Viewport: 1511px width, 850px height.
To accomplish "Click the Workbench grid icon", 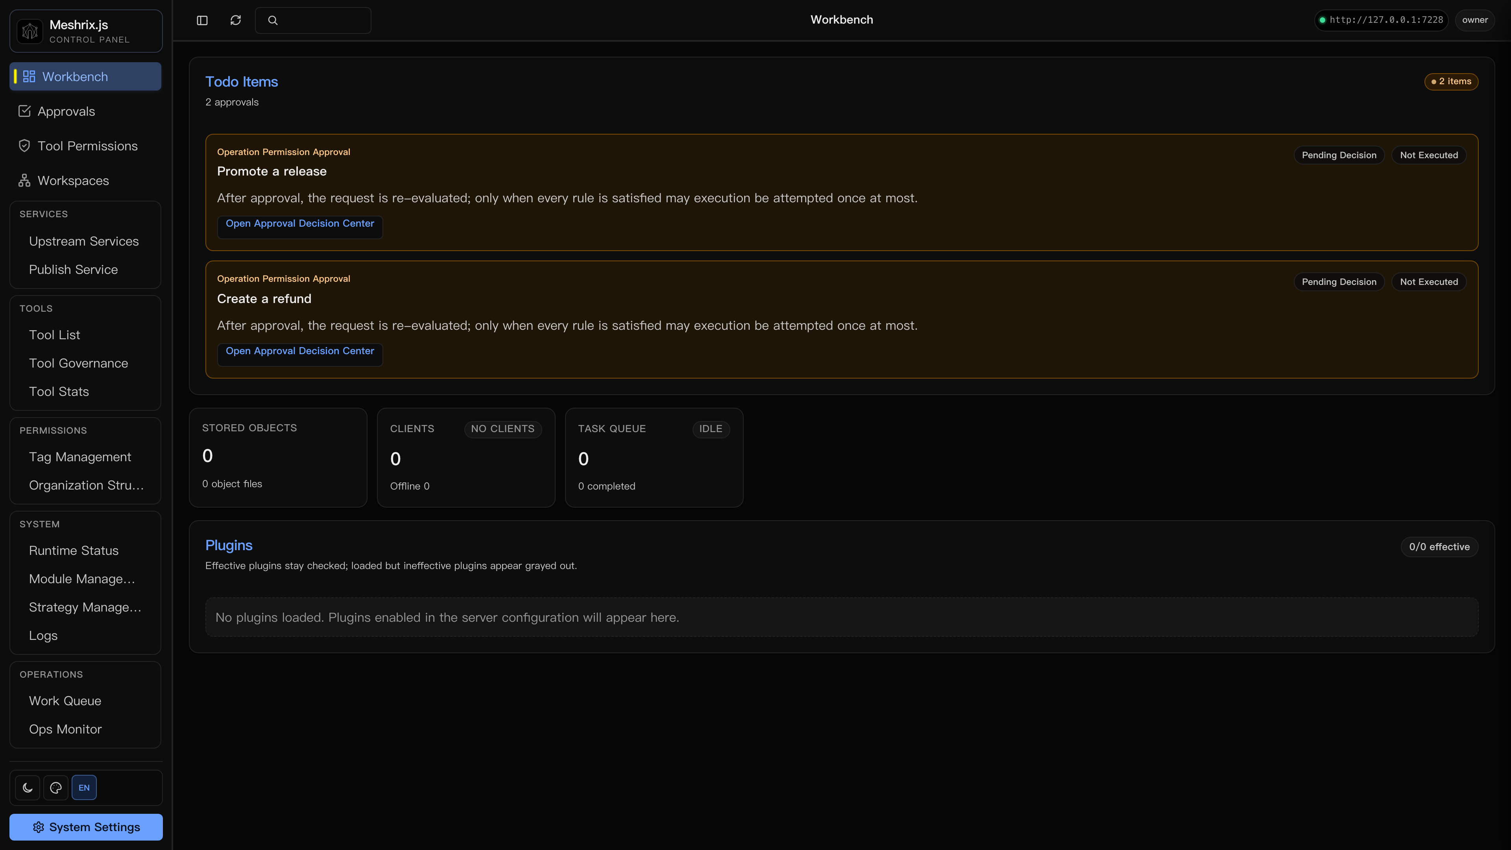I will [30, 77].
